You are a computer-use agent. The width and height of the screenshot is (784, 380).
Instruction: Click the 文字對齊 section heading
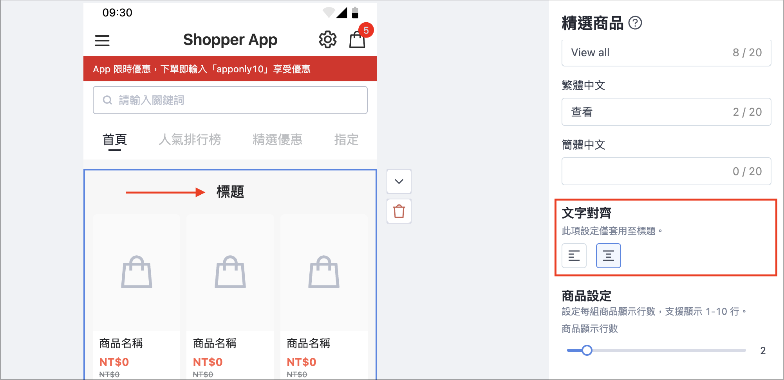[x=586, y=213]
